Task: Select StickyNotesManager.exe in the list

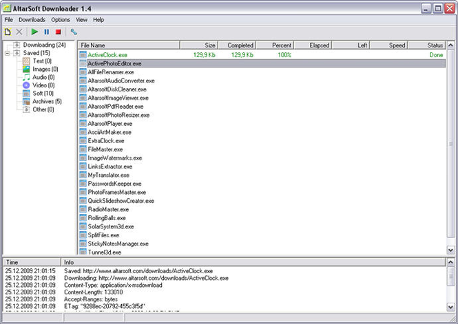Action: pyautogui.click(x=118, y=244)
